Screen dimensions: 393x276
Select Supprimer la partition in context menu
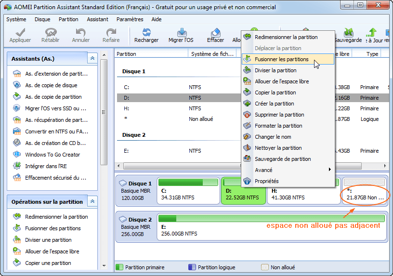coord(288,115)
